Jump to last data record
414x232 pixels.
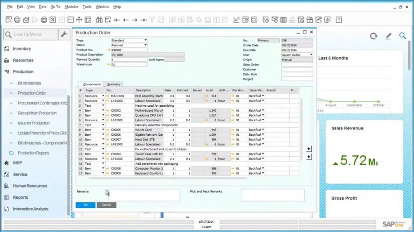click(144, 20)
